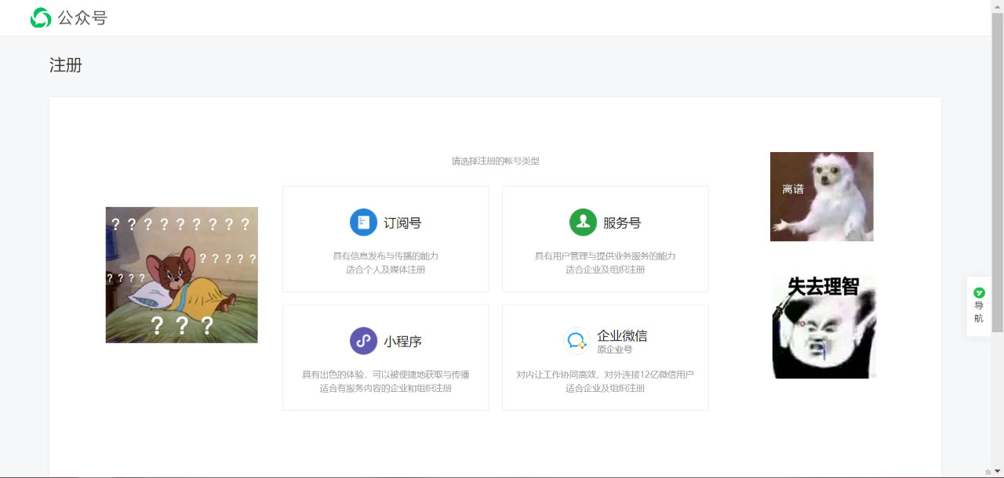Click the purple 小程序 icon

pos(363,341)
